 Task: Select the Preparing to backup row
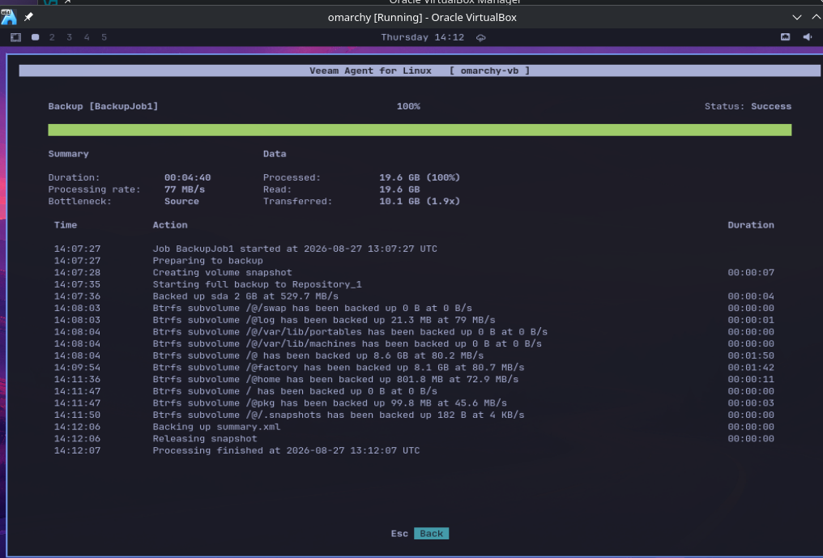coord(414,260)
